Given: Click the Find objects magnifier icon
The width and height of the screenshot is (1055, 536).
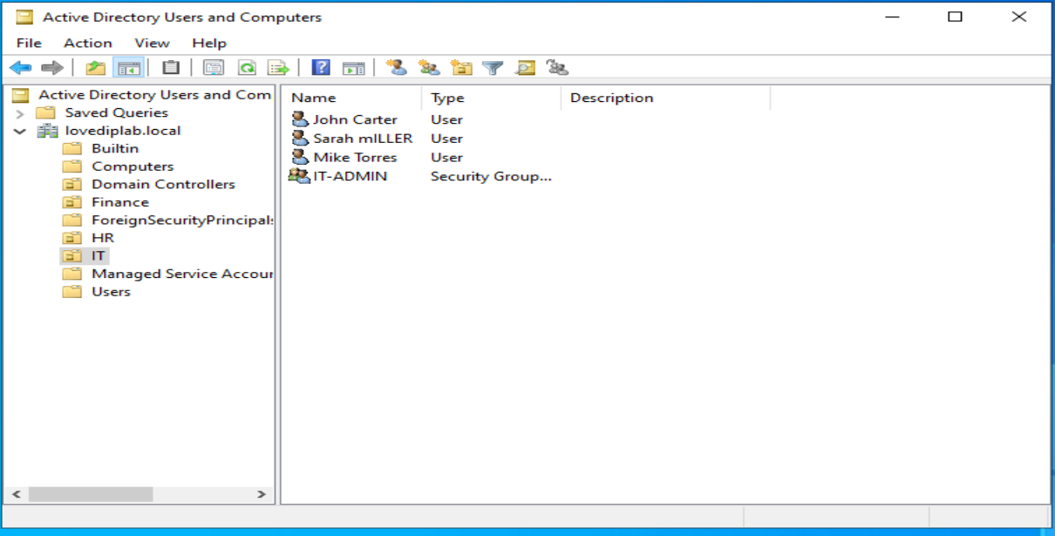Looking at the screenshot, I should (524, 68).
